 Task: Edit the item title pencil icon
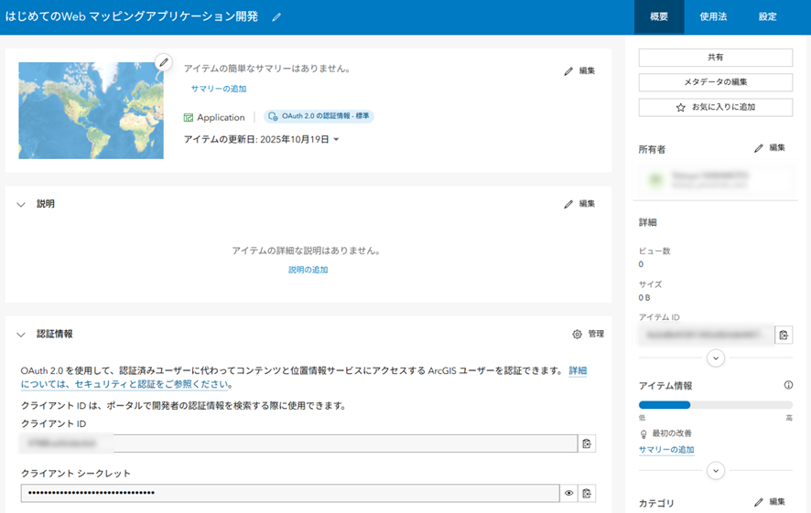276,17
